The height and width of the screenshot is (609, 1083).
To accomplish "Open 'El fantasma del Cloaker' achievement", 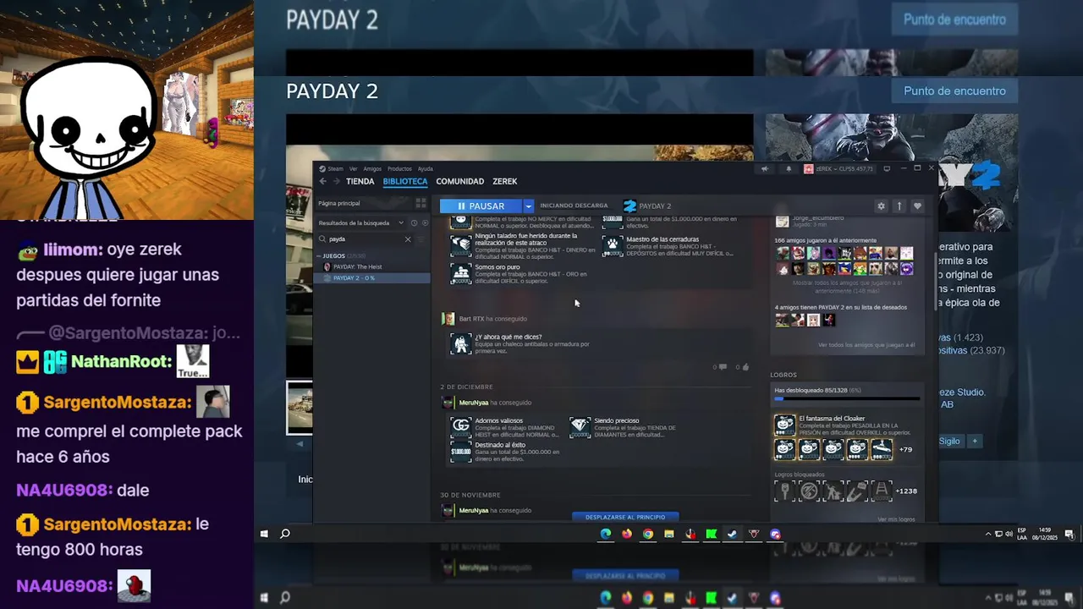I will coord(846,425).
